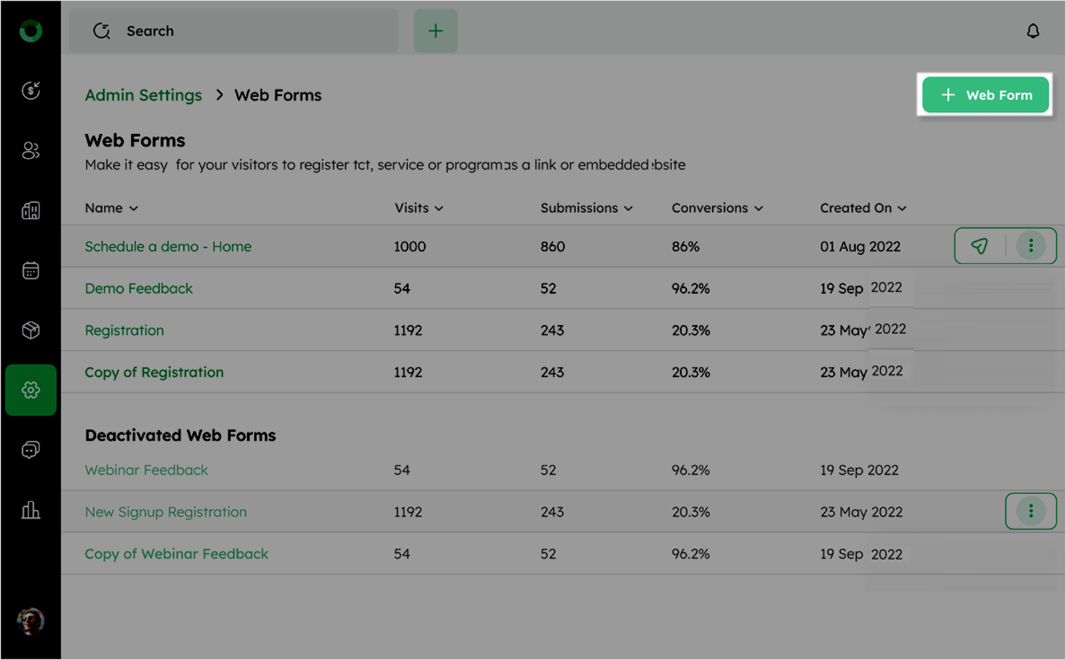Open the products box icon in sidebar

(31, 330)
